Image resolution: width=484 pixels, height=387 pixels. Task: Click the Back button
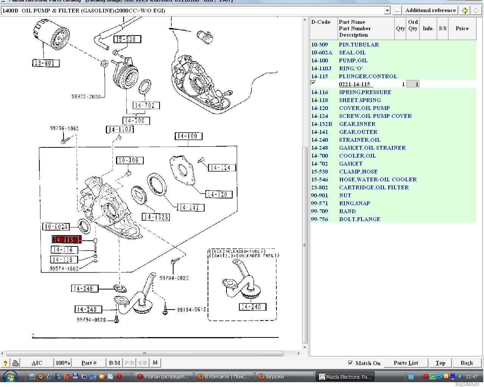coord(467,363)
